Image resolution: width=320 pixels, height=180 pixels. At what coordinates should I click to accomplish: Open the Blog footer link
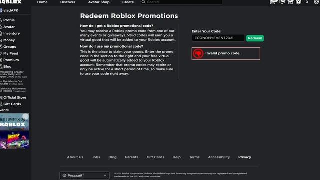coord(112,157)
